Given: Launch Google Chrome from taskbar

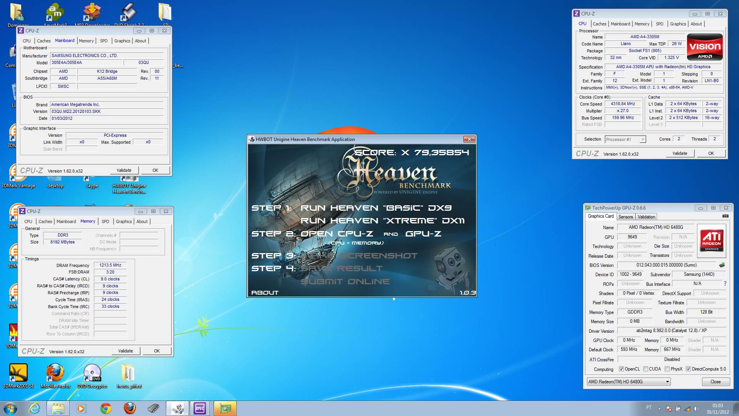Looking at the screenshot, I should point(105,408).
